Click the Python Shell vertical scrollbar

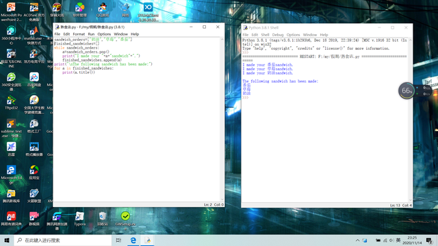pos(411,120)
